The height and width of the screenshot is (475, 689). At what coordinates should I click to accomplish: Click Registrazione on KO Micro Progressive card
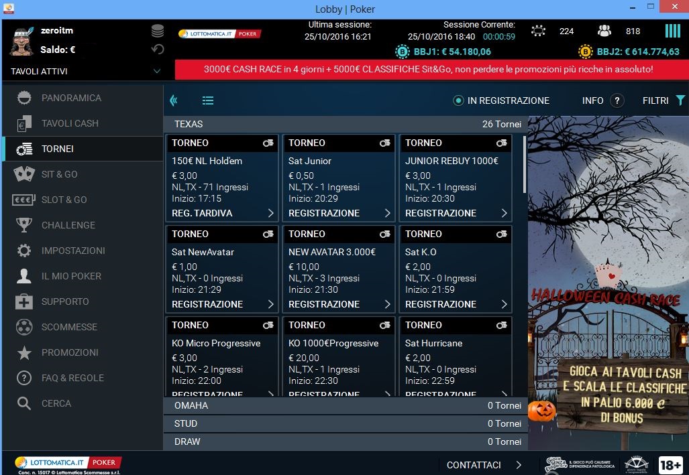coord(207,394)
